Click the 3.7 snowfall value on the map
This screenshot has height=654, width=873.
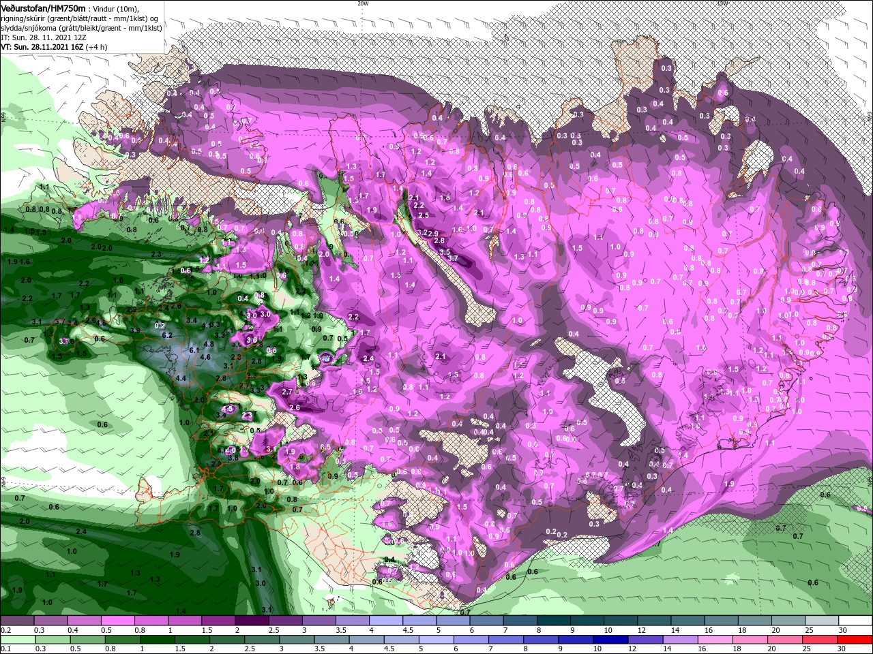click(x=452, y=258)
